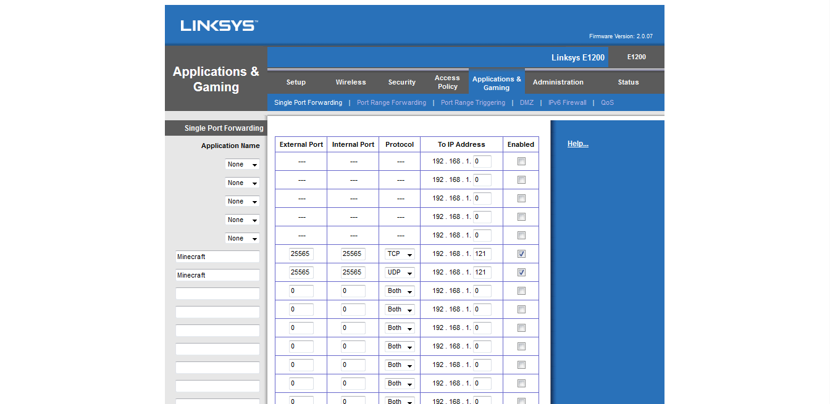Open the QoS page
The image size is (830, 404).
(608, 102)
